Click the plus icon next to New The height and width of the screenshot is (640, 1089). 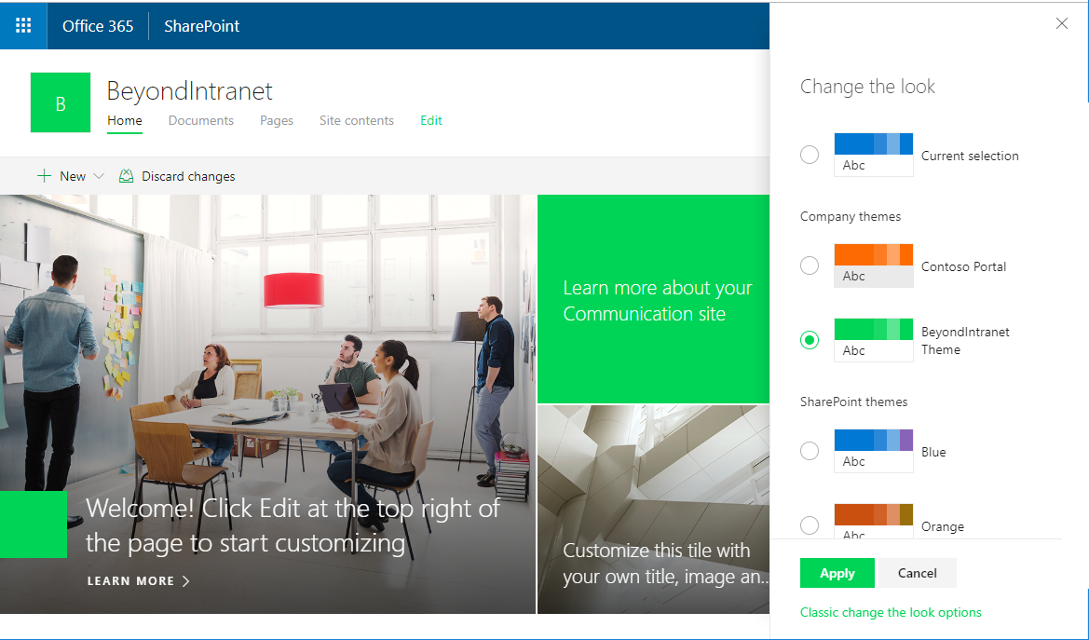point(44,176)
